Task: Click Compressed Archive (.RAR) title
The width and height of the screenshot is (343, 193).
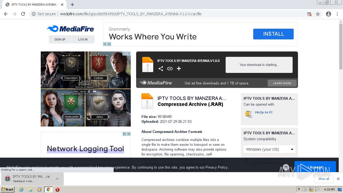Action: (x=190, y=104)
